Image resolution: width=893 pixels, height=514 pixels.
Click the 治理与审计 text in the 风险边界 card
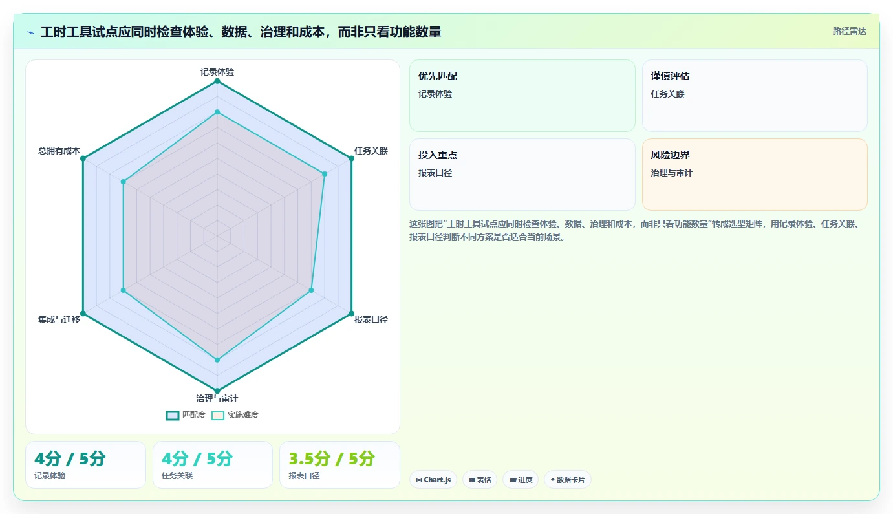coord(671,173)
